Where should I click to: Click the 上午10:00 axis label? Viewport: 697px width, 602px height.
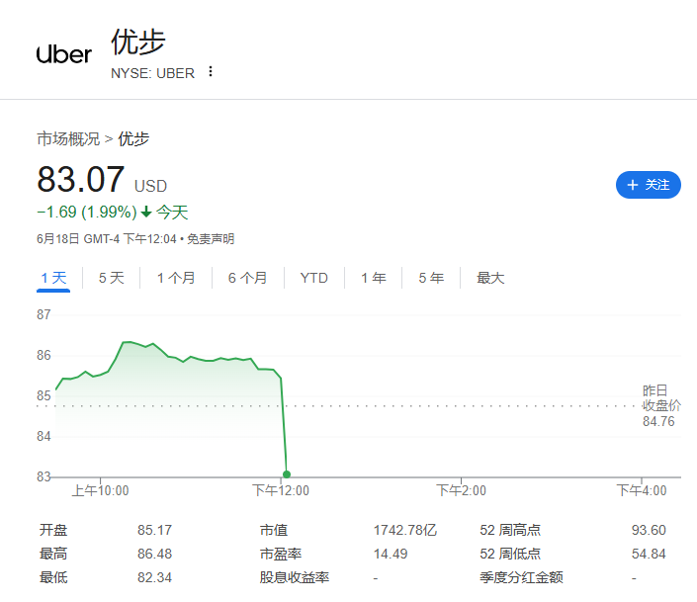[101, 490]
